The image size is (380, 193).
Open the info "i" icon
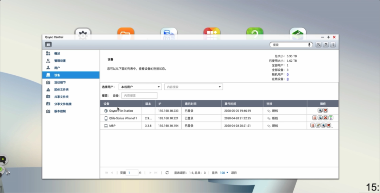coord(333,45)
